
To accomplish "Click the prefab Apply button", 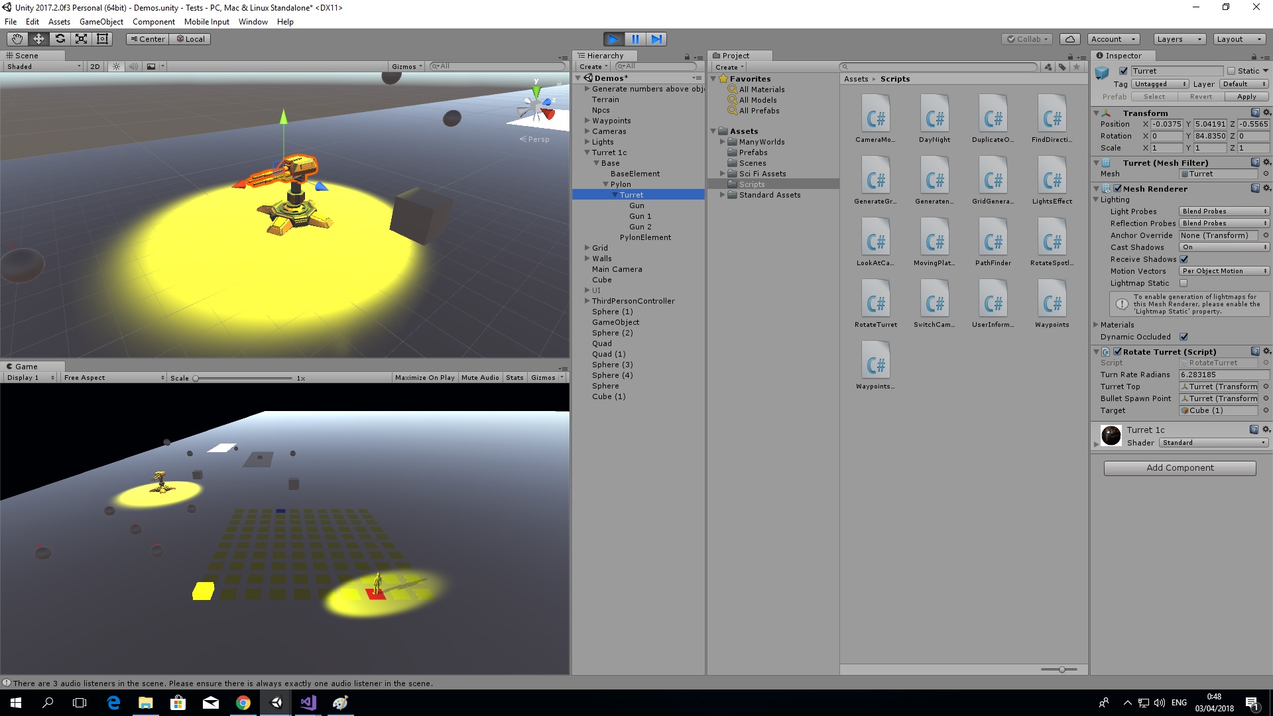I will click(1246, 97).
